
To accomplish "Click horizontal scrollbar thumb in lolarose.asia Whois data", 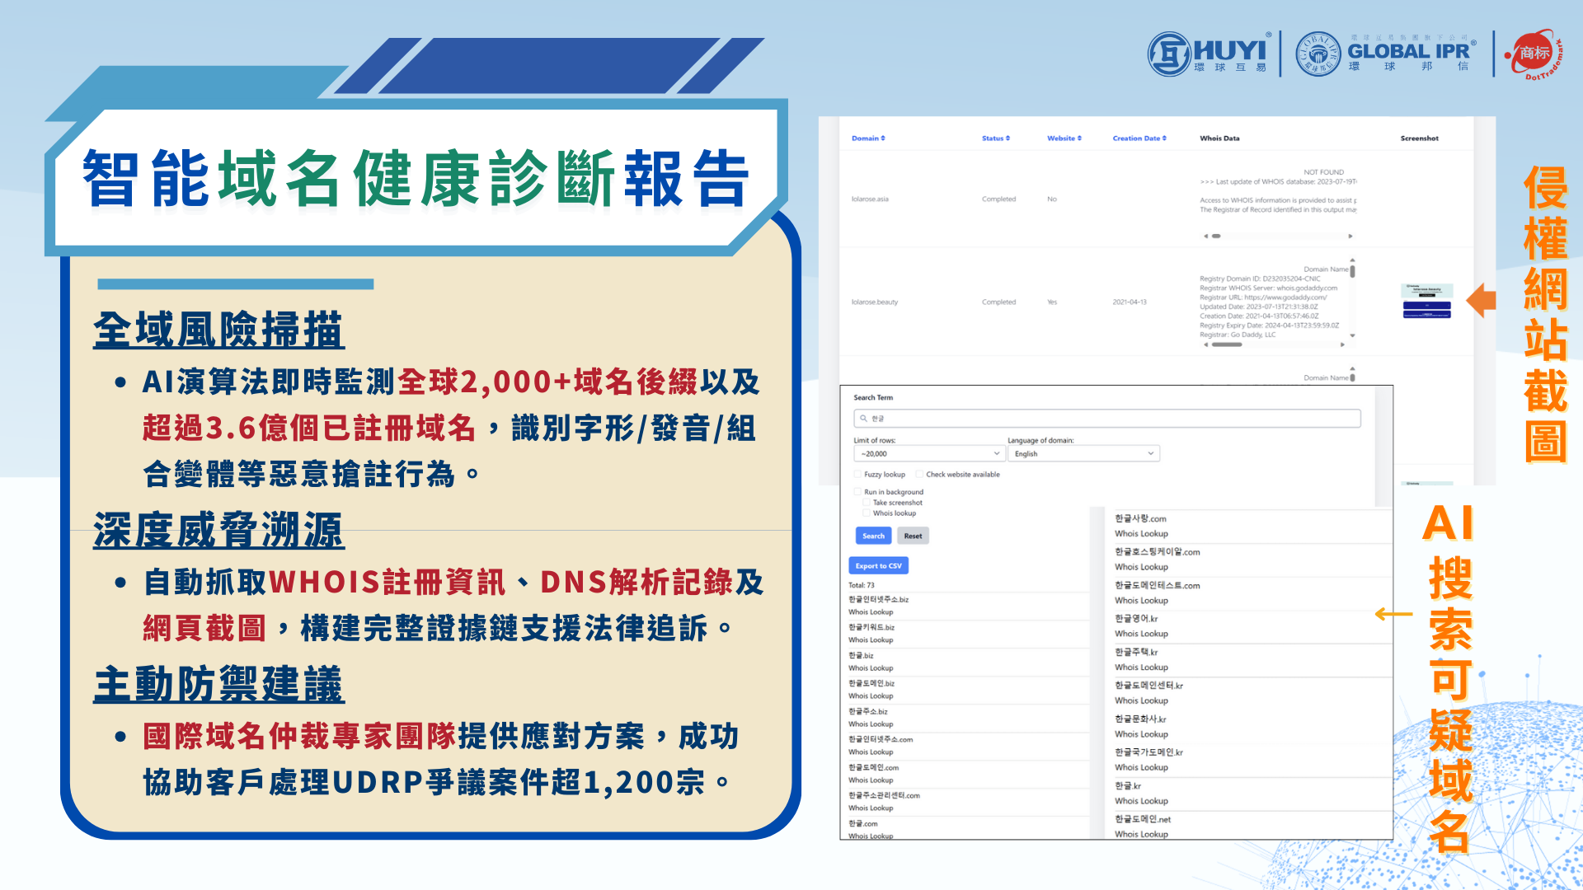I will pos(1216,237).
